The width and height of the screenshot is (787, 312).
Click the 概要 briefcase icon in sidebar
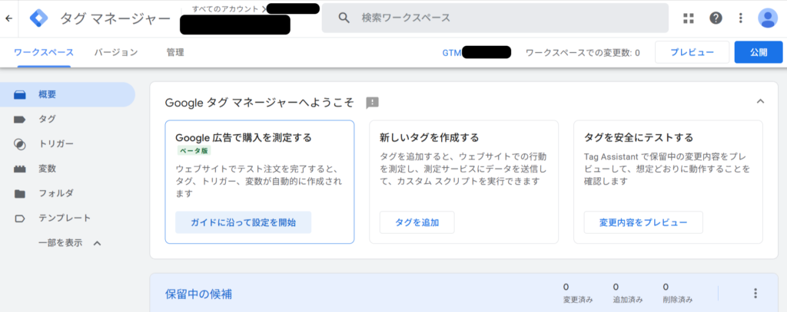[x=19, y=94]
